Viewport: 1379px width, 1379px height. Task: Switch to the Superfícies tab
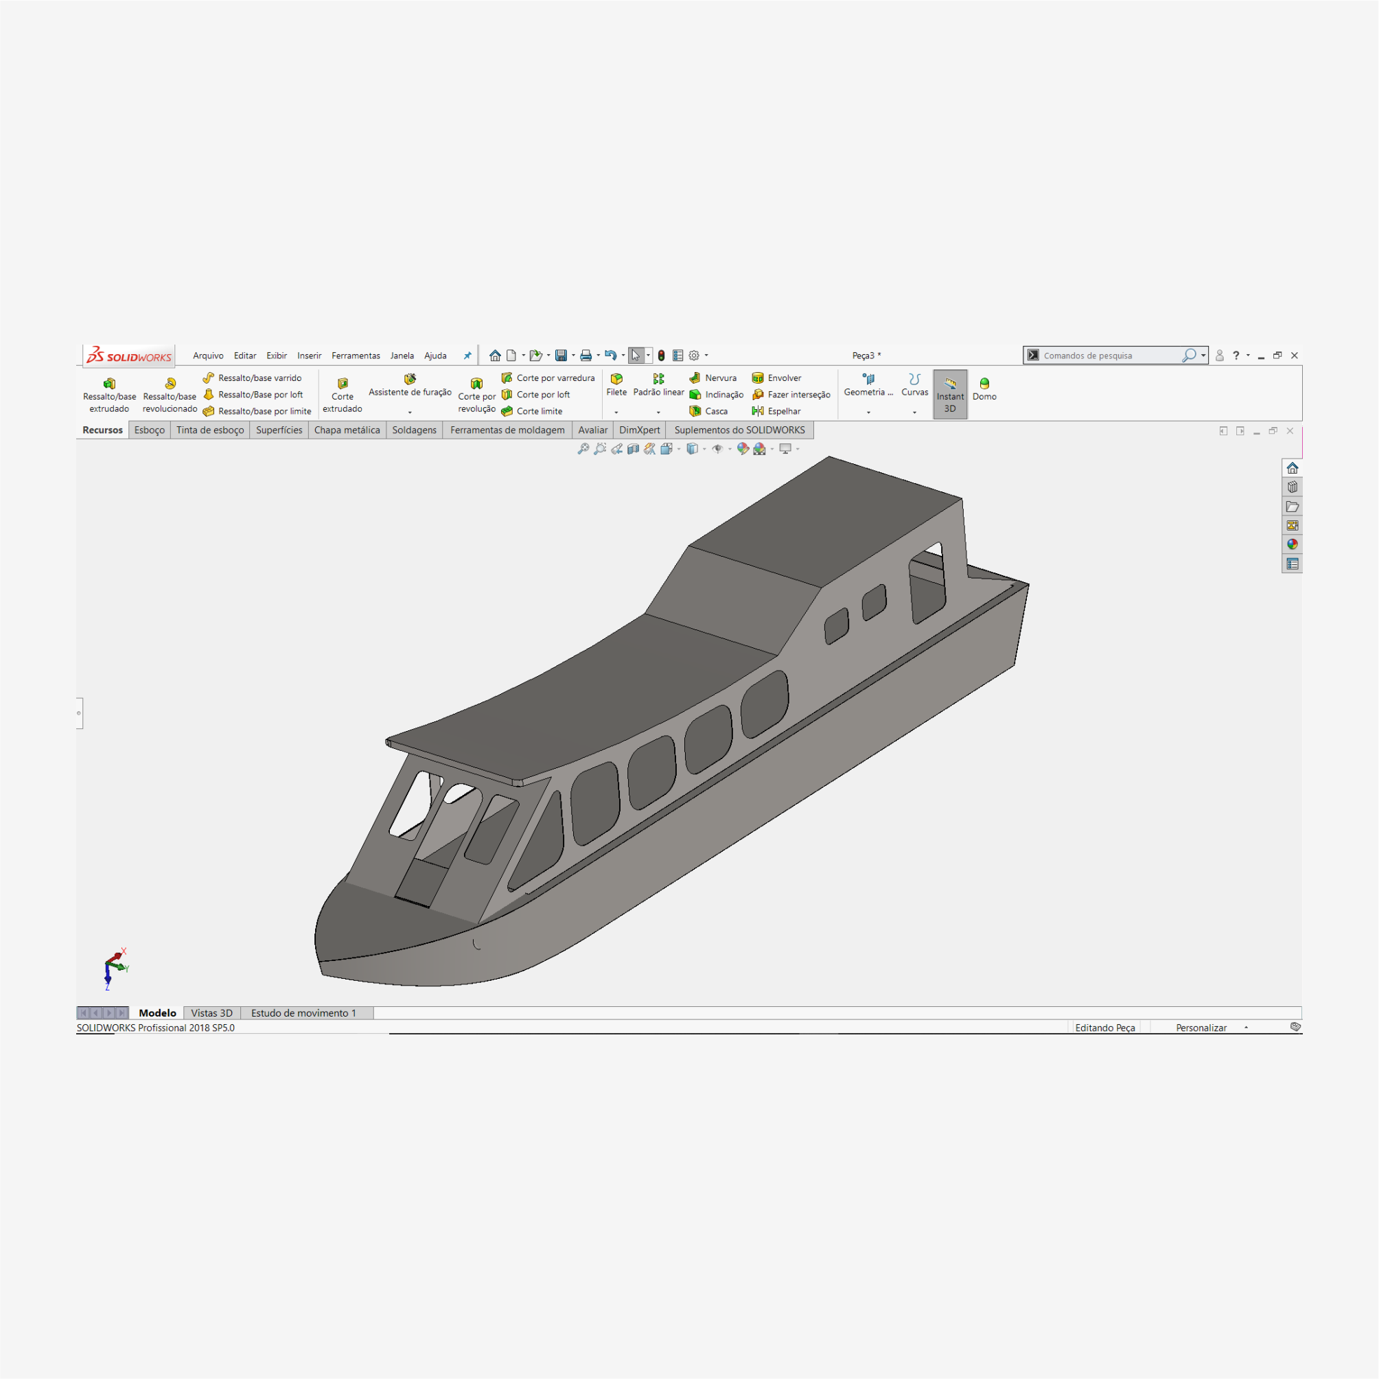coord(279,430)
